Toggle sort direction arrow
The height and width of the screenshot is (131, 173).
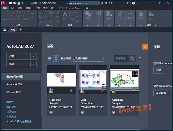(x=108, y=59)
